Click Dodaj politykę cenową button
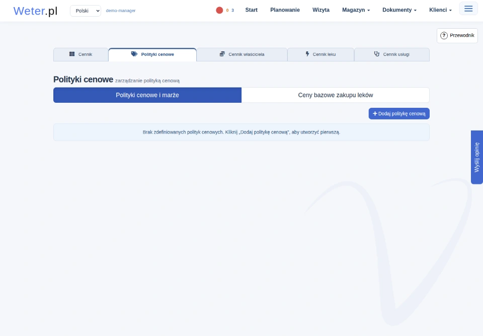 [399, 113]
